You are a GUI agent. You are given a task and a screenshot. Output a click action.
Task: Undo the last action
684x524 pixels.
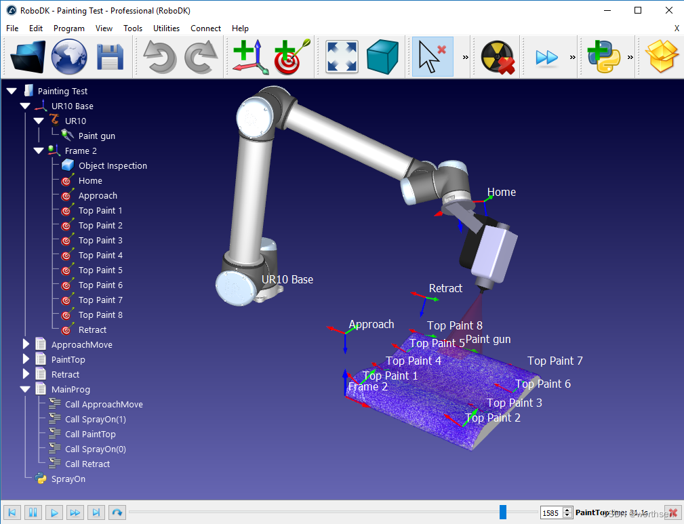pyautogui.click(x=160, y=57)
